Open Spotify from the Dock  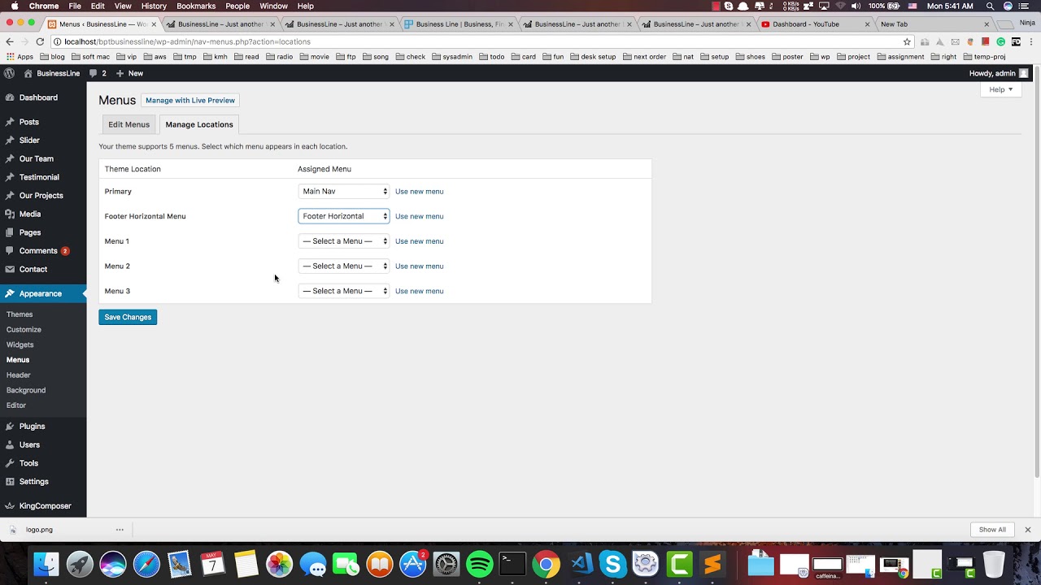480,564
